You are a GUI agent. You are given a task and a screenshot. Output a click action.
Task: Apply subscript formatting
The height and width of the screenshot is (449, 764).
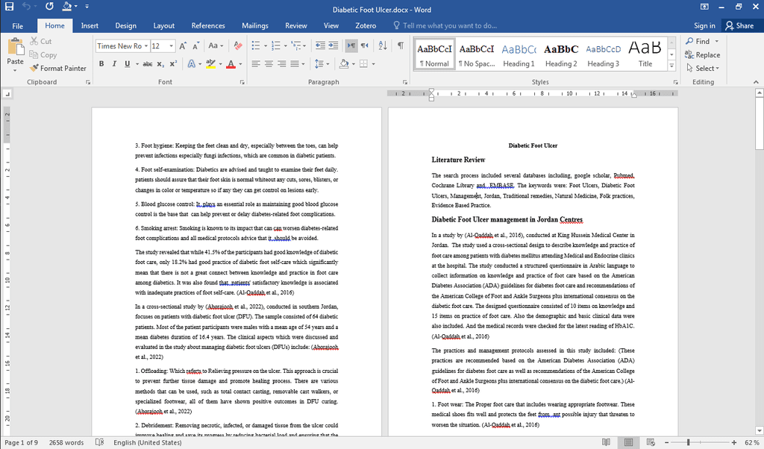pos(160,64)
